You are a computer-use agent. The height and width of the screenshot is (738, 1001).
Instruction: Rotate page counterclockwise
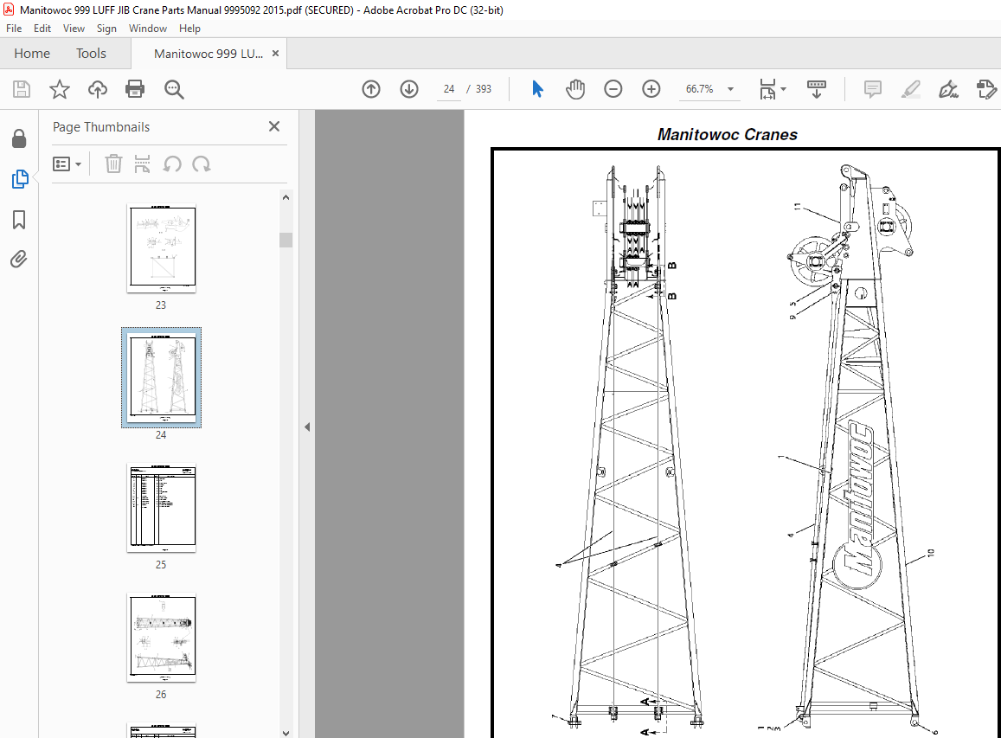click(x=171, y=164)
